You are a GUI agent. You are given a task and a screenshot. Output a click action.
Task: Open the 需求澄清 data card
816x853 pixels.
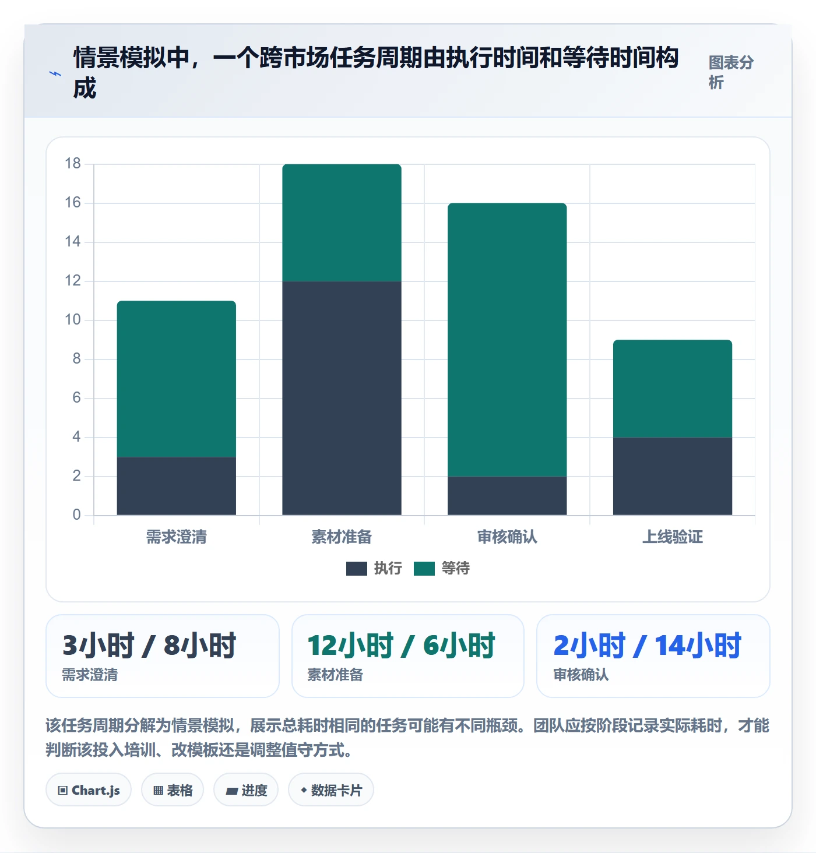tap(163, 656)
